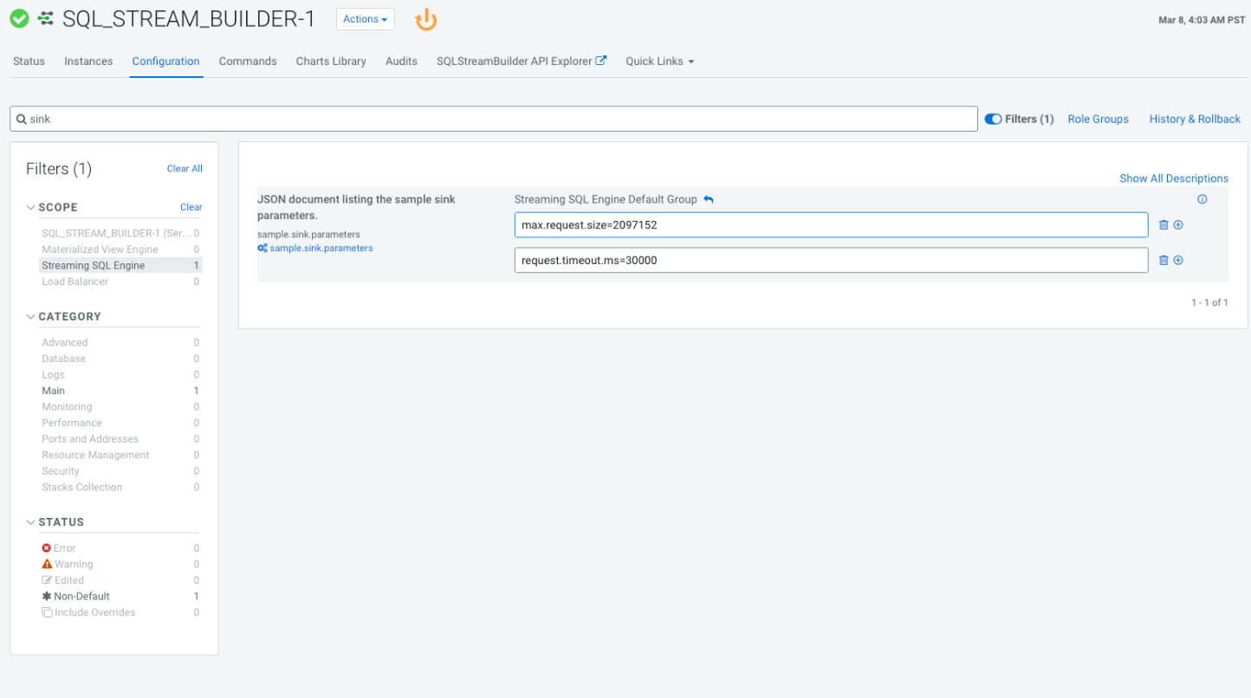
Task: Filter category by Advanced
Action: [120, 343]
